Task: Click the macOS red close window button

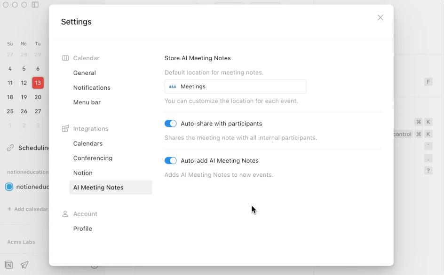Action: pyautogui.click(x=6, y=5)
